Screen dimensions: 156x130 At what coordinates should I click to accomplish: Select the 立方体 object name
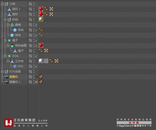pyautogui.click(x=19, y=61)
